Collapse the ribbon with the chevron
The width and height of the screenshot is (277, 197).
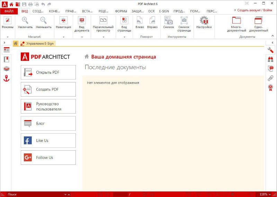272,36
